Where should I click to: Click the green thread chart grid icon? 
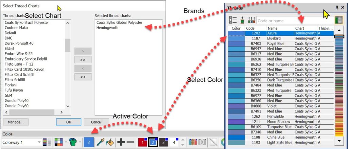point(338,20)
